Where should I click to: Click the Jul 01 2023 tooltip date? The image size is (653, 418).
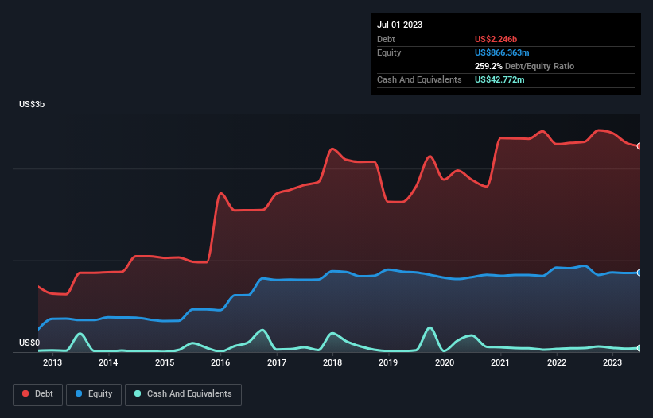click(x=399, y=25)
